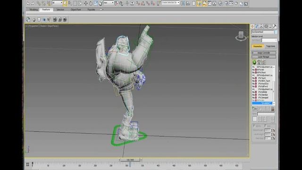Click the Sub-Object button
Screen dimensions: 302x170
pyautogui.click(x=256, y=40)
